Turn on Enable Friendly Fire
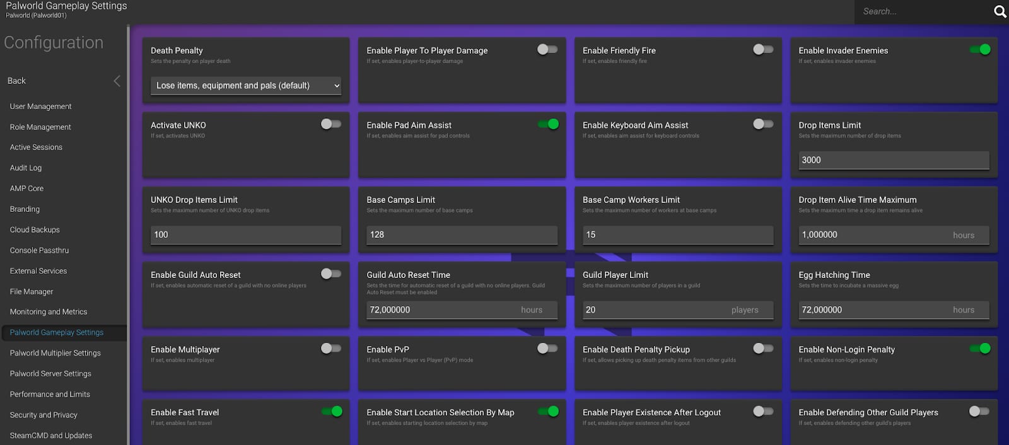The width and height of the screenshot is (1009, 445). 763,50
